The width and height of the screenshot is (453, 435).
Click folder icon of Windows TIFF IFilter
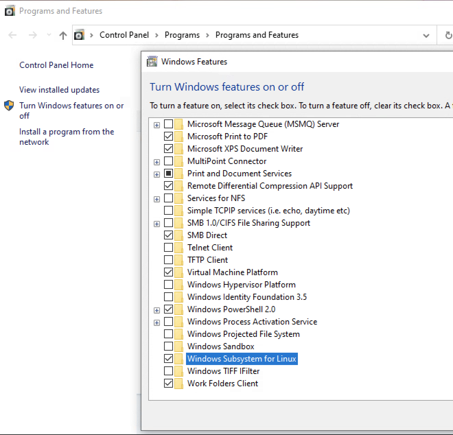[x=179, y=371]
